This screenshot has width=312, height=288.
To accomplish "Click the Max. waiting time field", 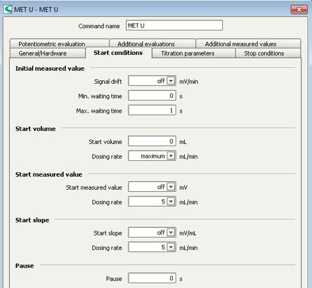I will (x=152, y=110).
